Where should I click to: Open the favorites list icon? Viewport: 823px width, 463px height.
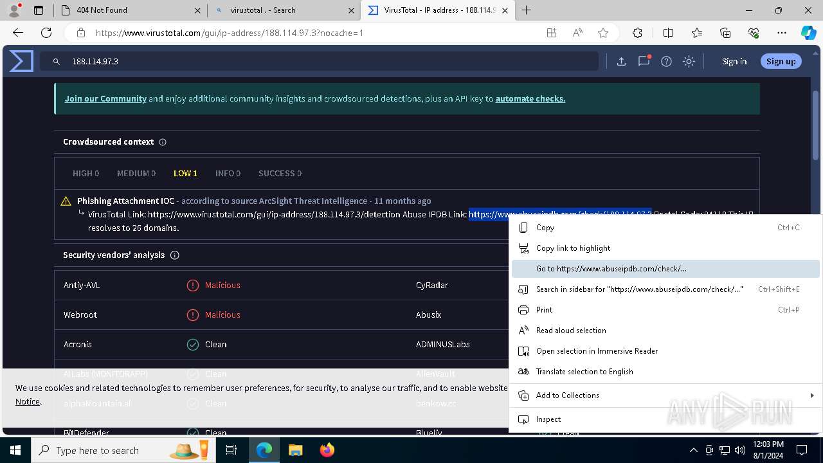coord(697,33)
